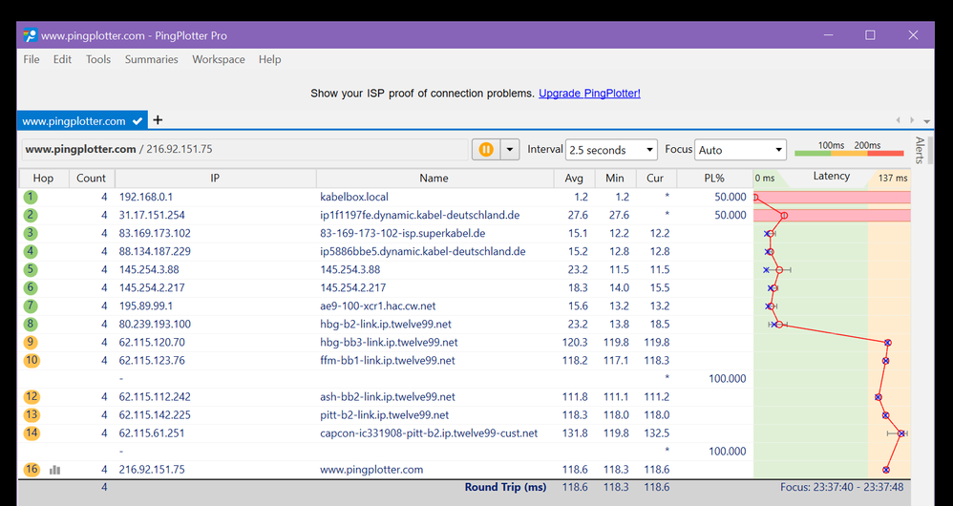This screenshot has height=506, width=953.
Task: Click the tab scroll left arrow
Action: click(x=898, y=120)
